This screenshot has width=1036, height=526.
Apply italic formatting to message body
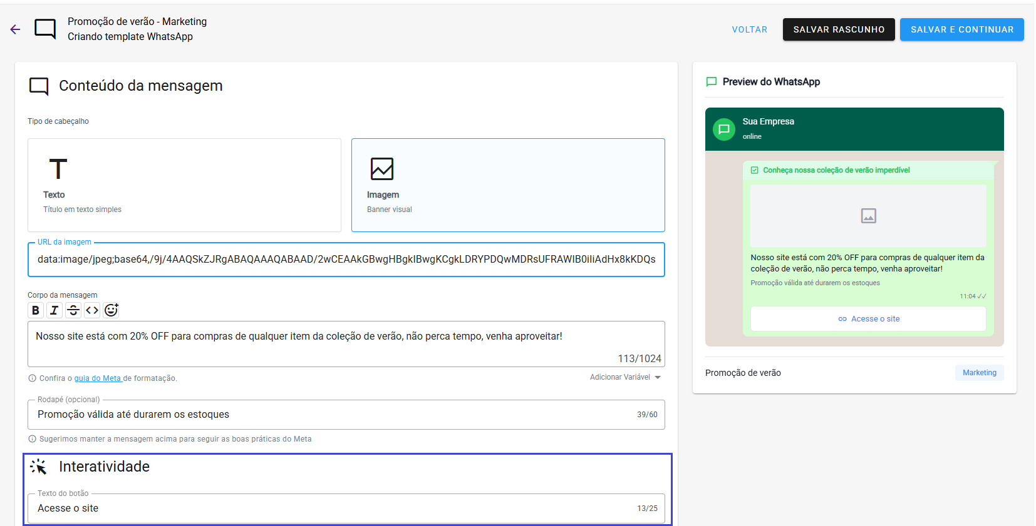point(54,310)
